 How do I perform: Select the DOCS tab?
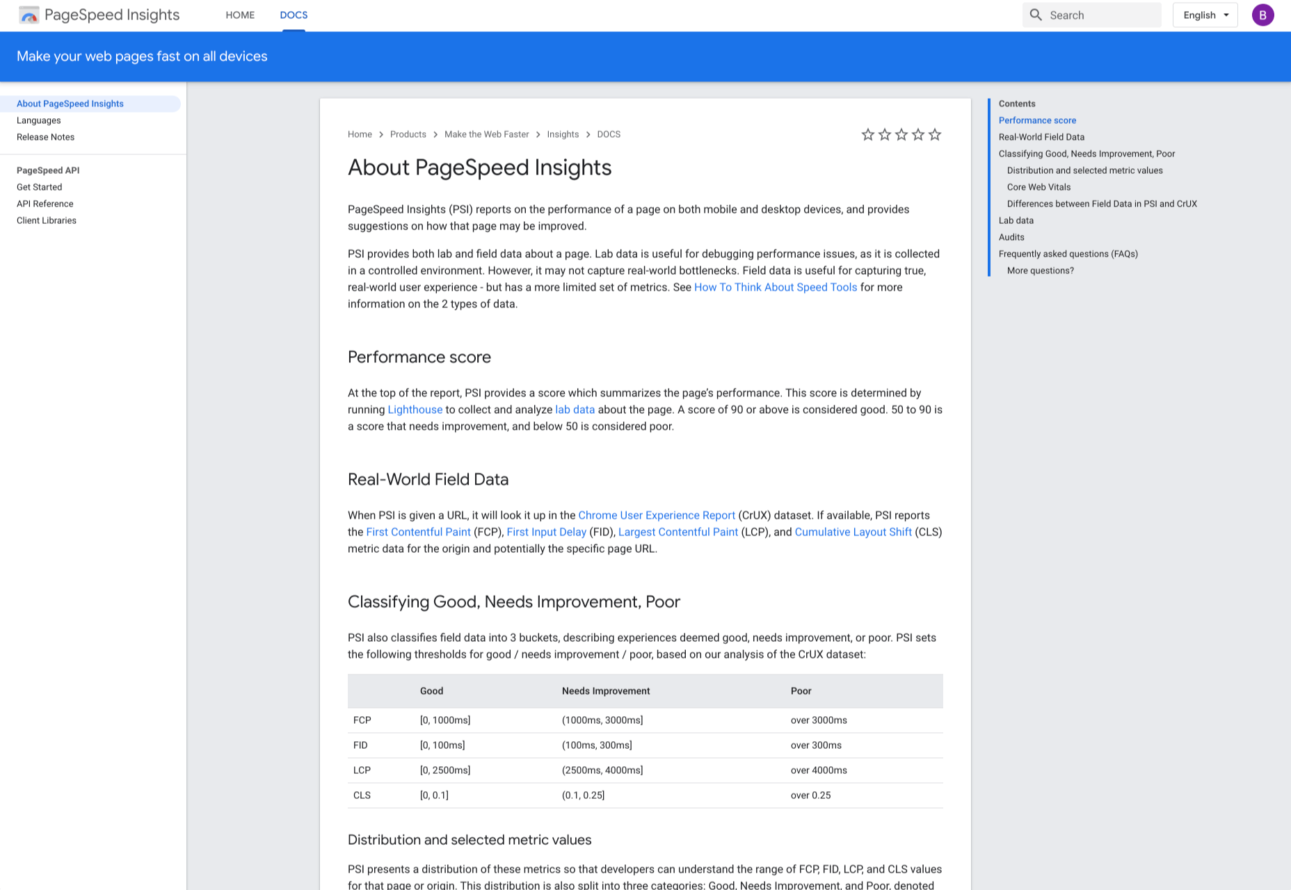tap(294, 15)
